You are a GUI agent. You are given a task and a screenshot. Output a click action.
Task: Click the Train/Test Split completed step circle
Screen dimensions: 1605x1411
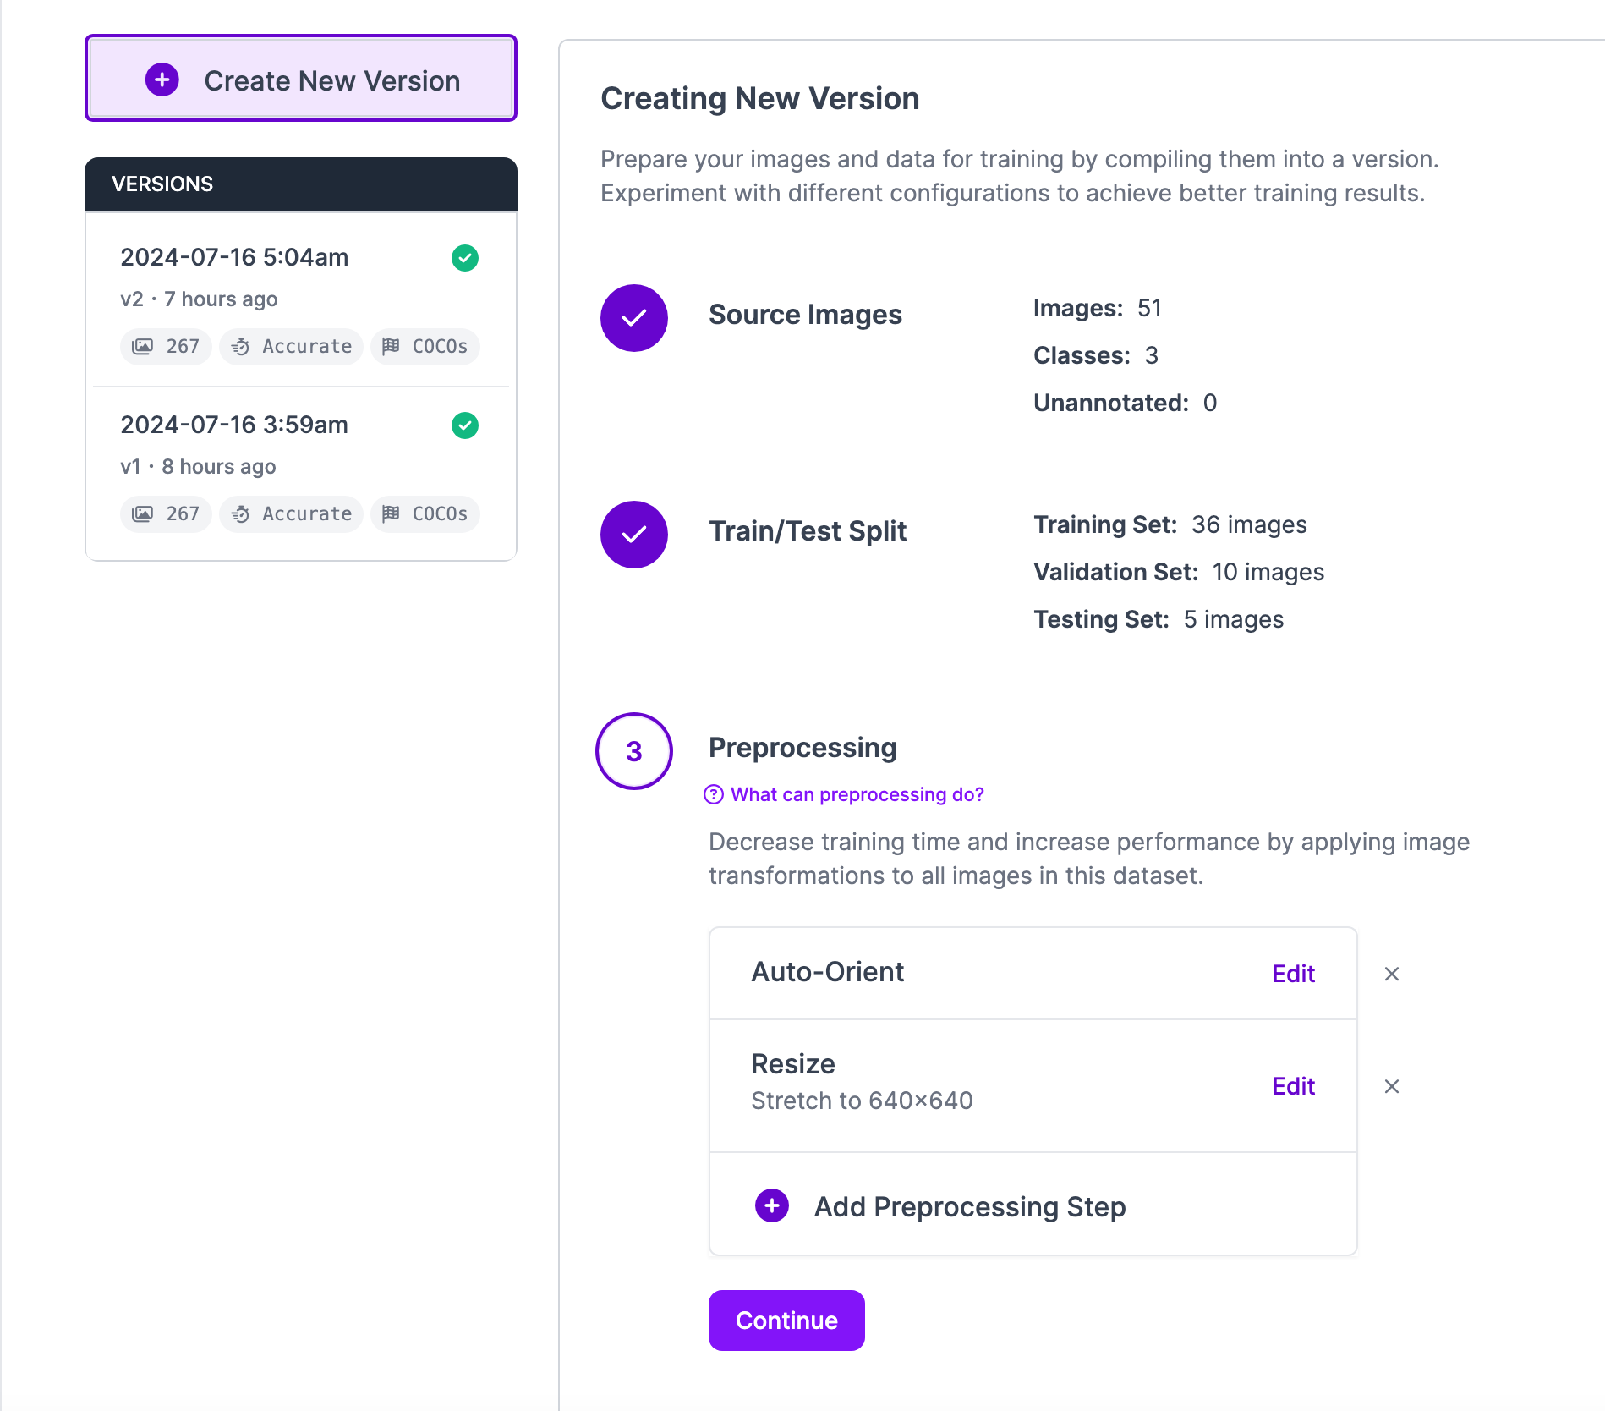(x=634, y=535)
